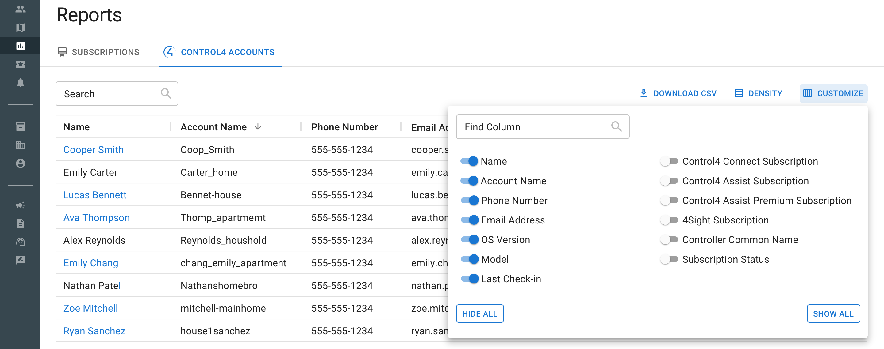884x349 pixels.
Task: Click the magnifier icon in Find Column
Action: [x=616, y=126]
